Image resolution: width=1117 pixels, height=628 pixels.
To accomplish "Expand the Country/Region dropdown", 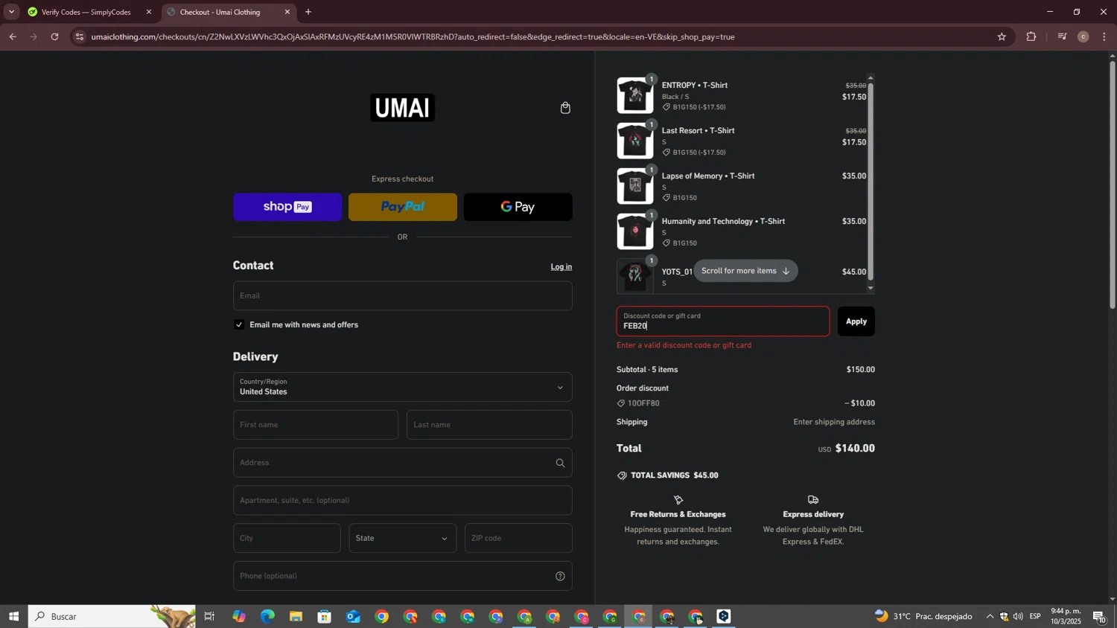I will click(402, 387).
